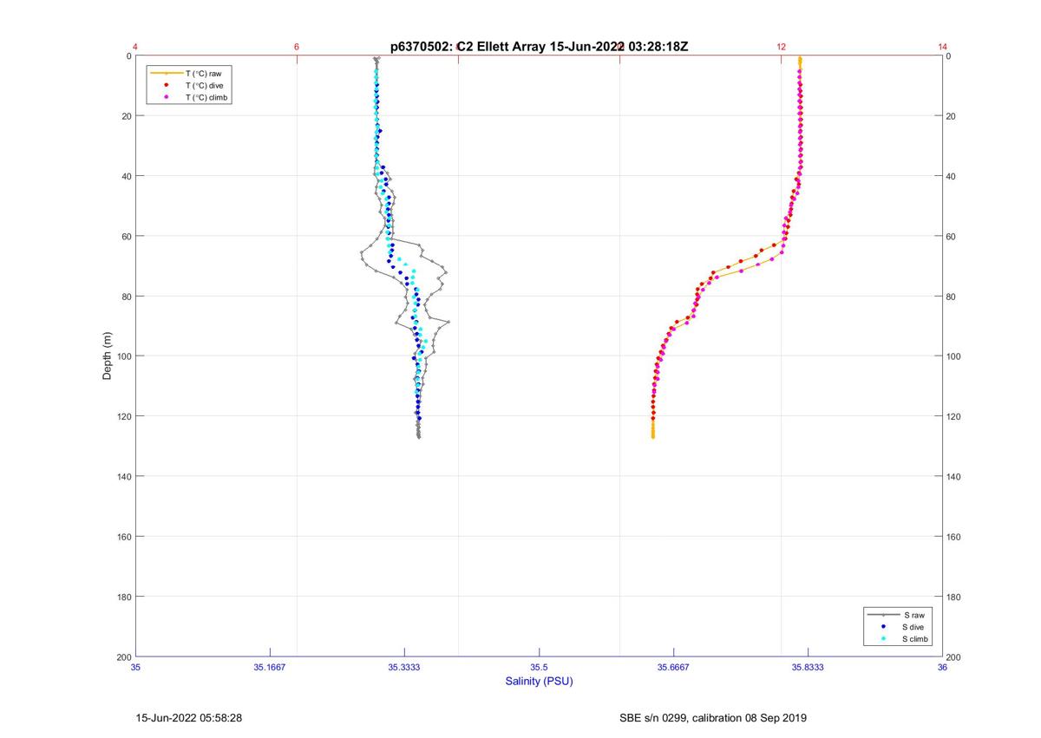Image resolution: width=1041 pixels, height=738 pixels.
Task: Click the left depth axis tick 100
Action: pos(124,356)
